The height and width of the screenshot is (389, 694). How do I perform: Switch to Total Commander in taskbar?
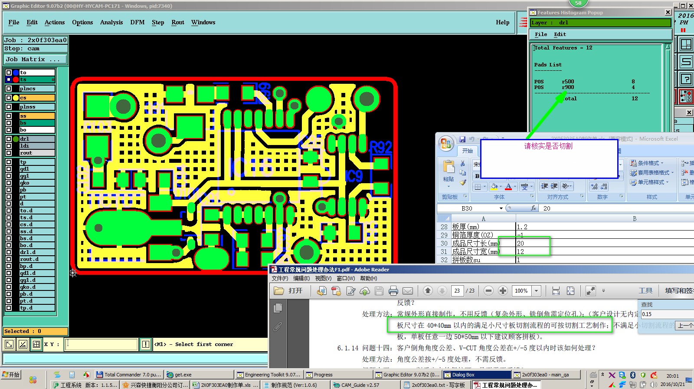click(129, 375)
